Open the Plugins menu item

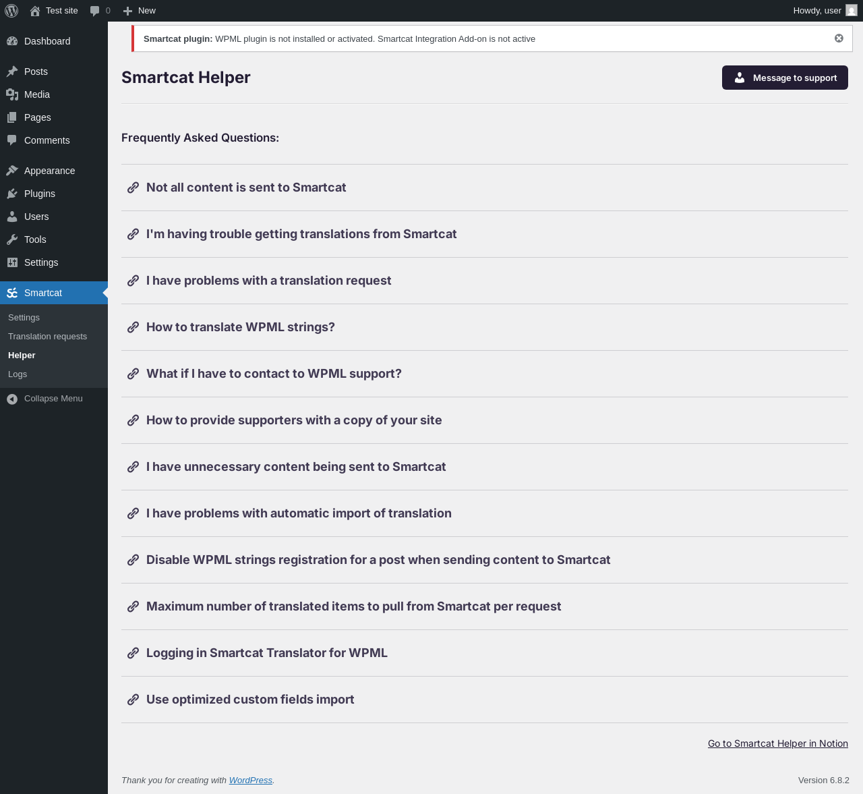coord(54,194)
